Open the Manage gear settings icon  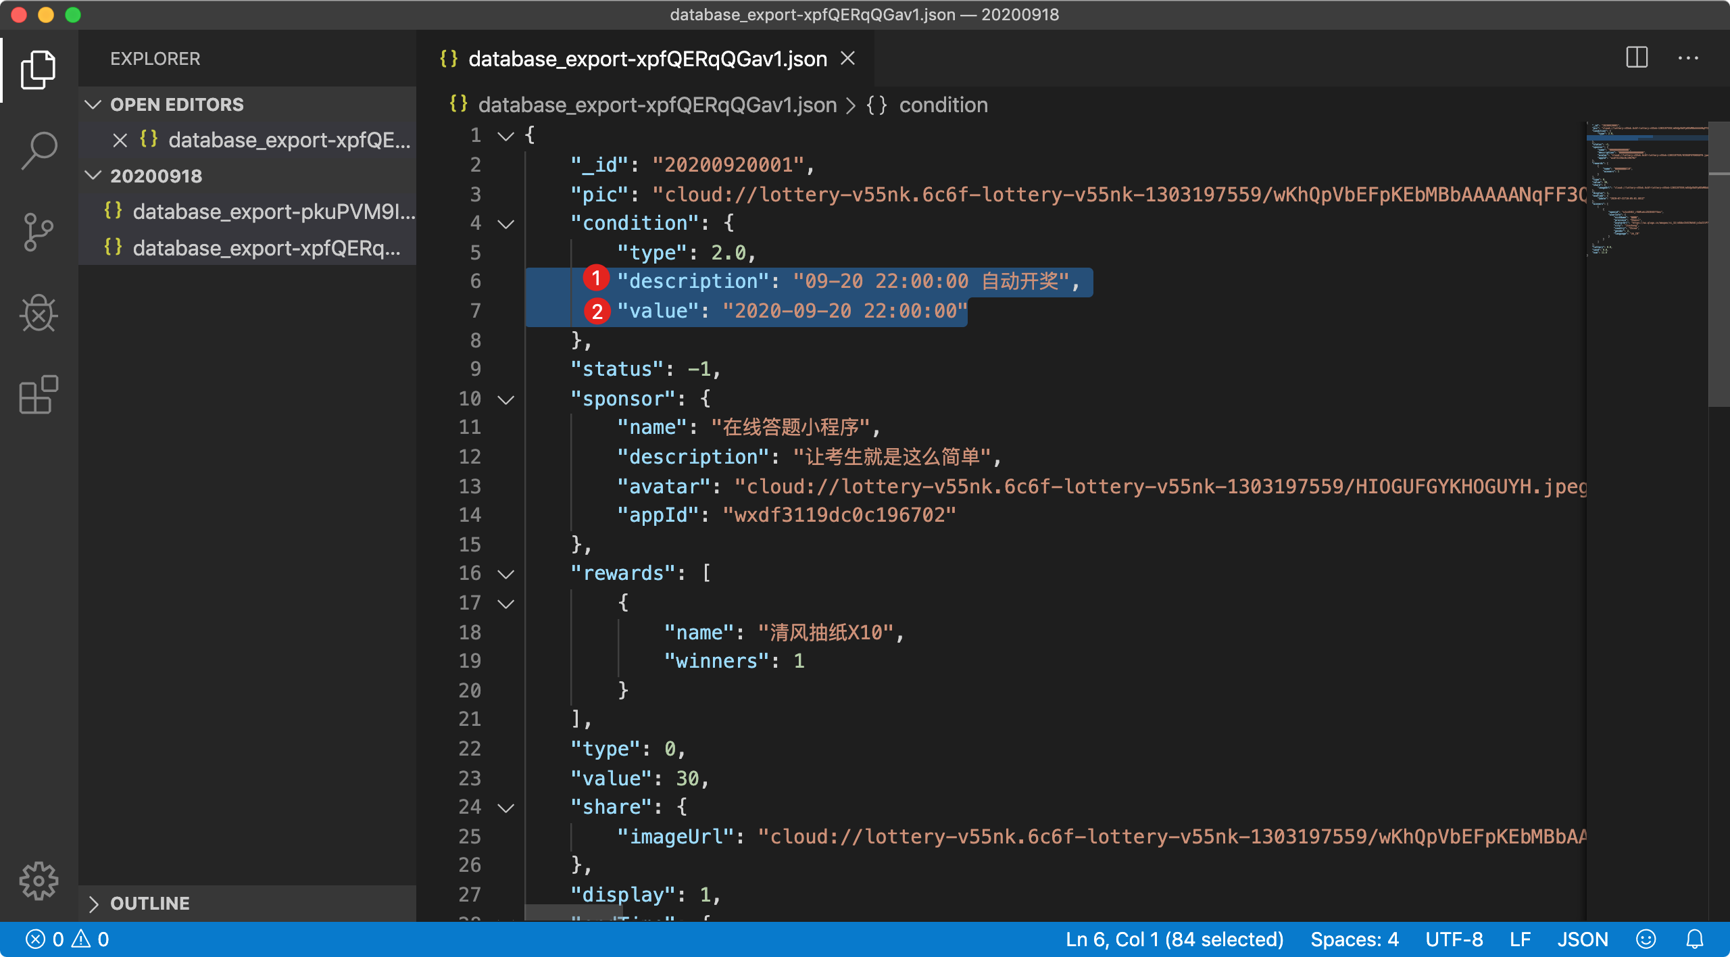(x=39, y=881)
